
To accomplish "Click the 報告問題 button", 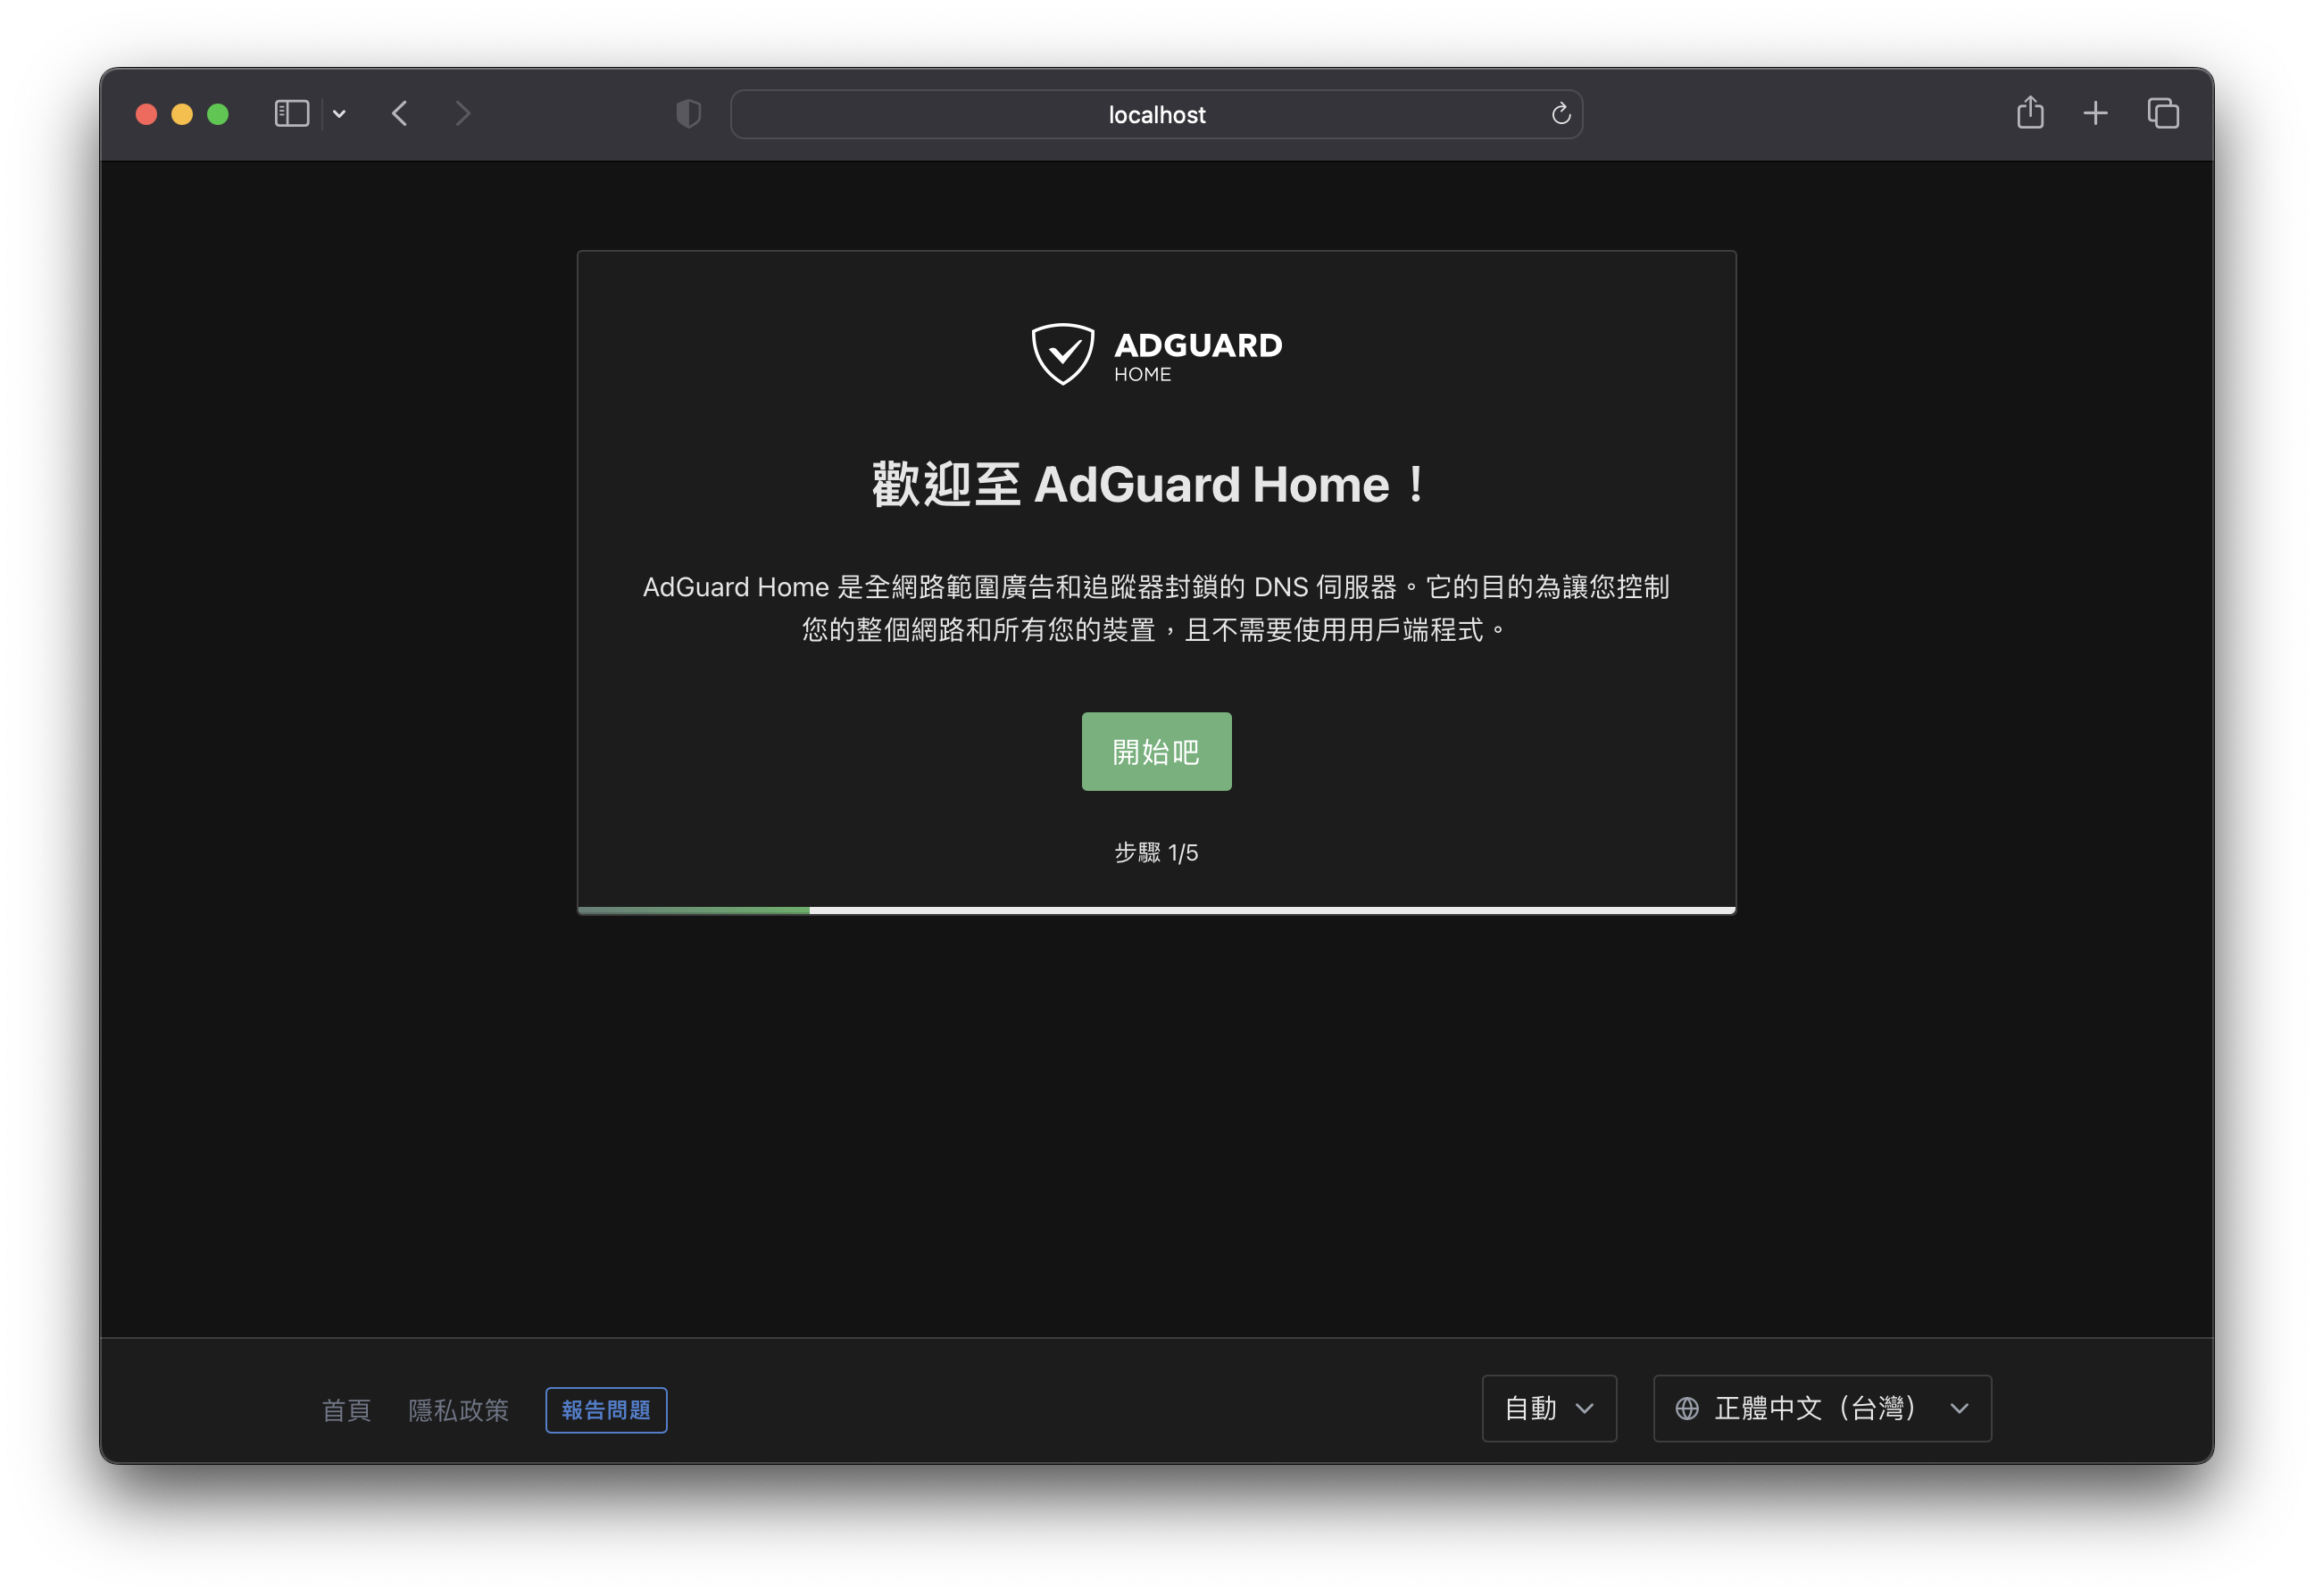I will (x=606, y=1410).
